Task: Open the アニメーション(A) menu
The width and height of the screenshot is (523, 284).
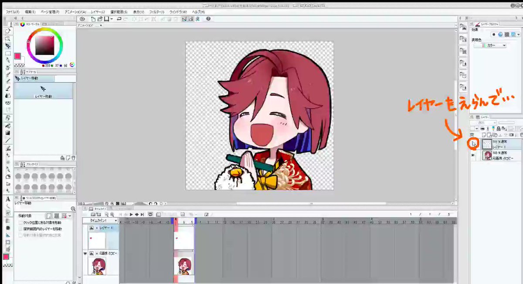Action: click(x=75, y=12)
